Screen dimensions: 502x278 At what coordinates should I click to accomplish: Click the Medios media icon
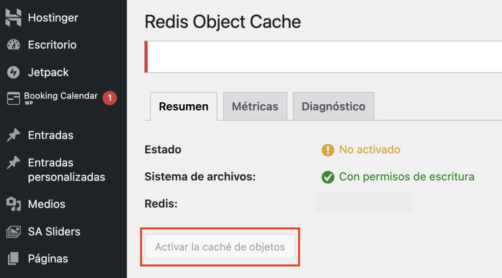13,204
